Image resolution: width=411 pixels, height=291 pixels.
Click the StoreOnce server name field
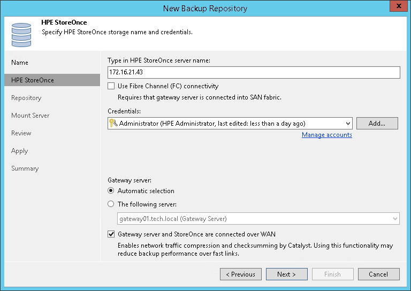pyautogui.click(x=254, y=73)
